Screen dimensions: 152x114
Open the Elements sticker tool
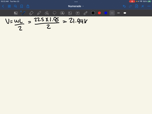click(x=62, y=13)
